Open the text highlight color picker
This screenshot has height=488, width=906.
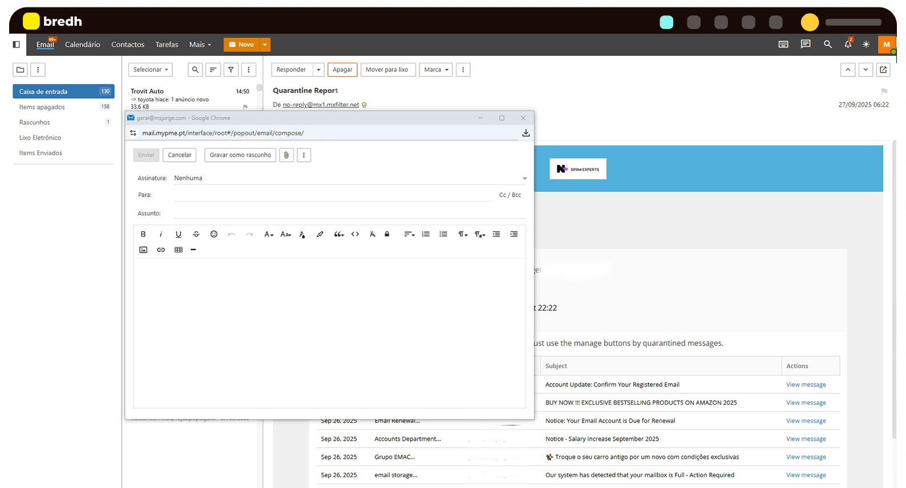click(x=320, y=234)
